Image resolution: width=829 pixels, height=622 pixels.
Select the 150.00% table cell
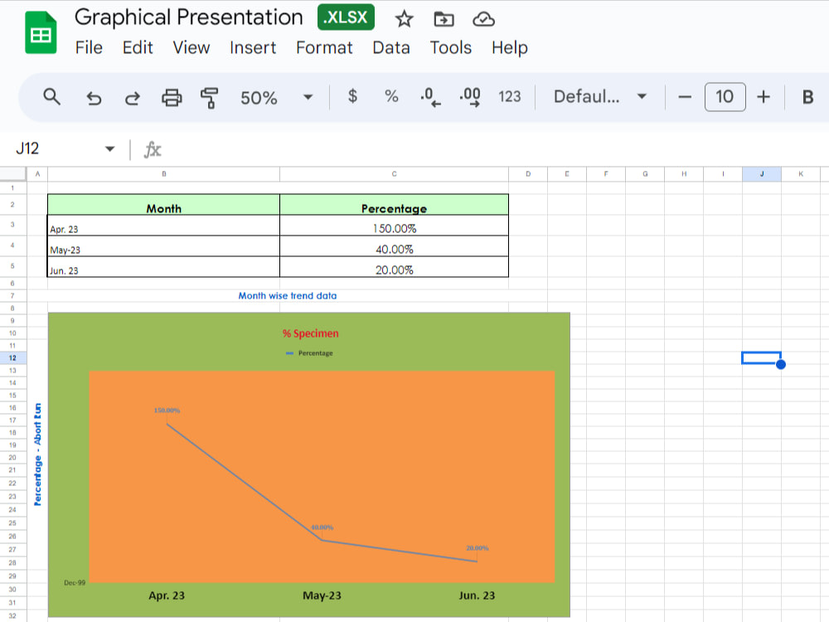tap(394, 226)
